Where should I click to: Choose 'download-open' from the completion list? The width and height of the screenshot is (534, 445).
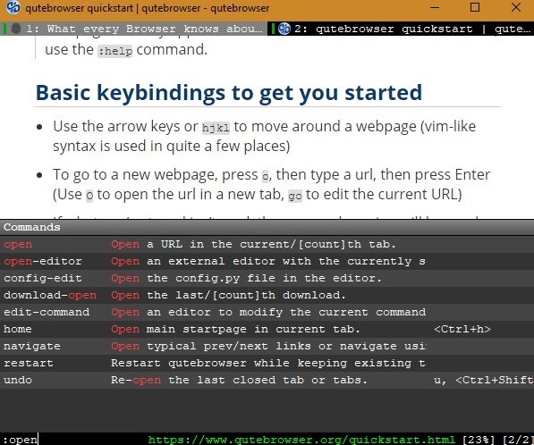(267, 295)
